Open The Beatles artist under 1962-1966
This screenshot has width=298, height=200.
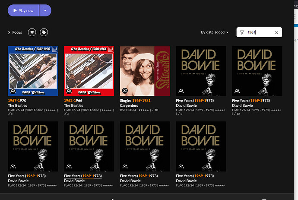click(73, 105)
